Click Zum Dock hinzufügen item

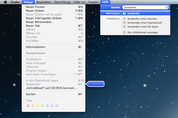coord(53,74)
